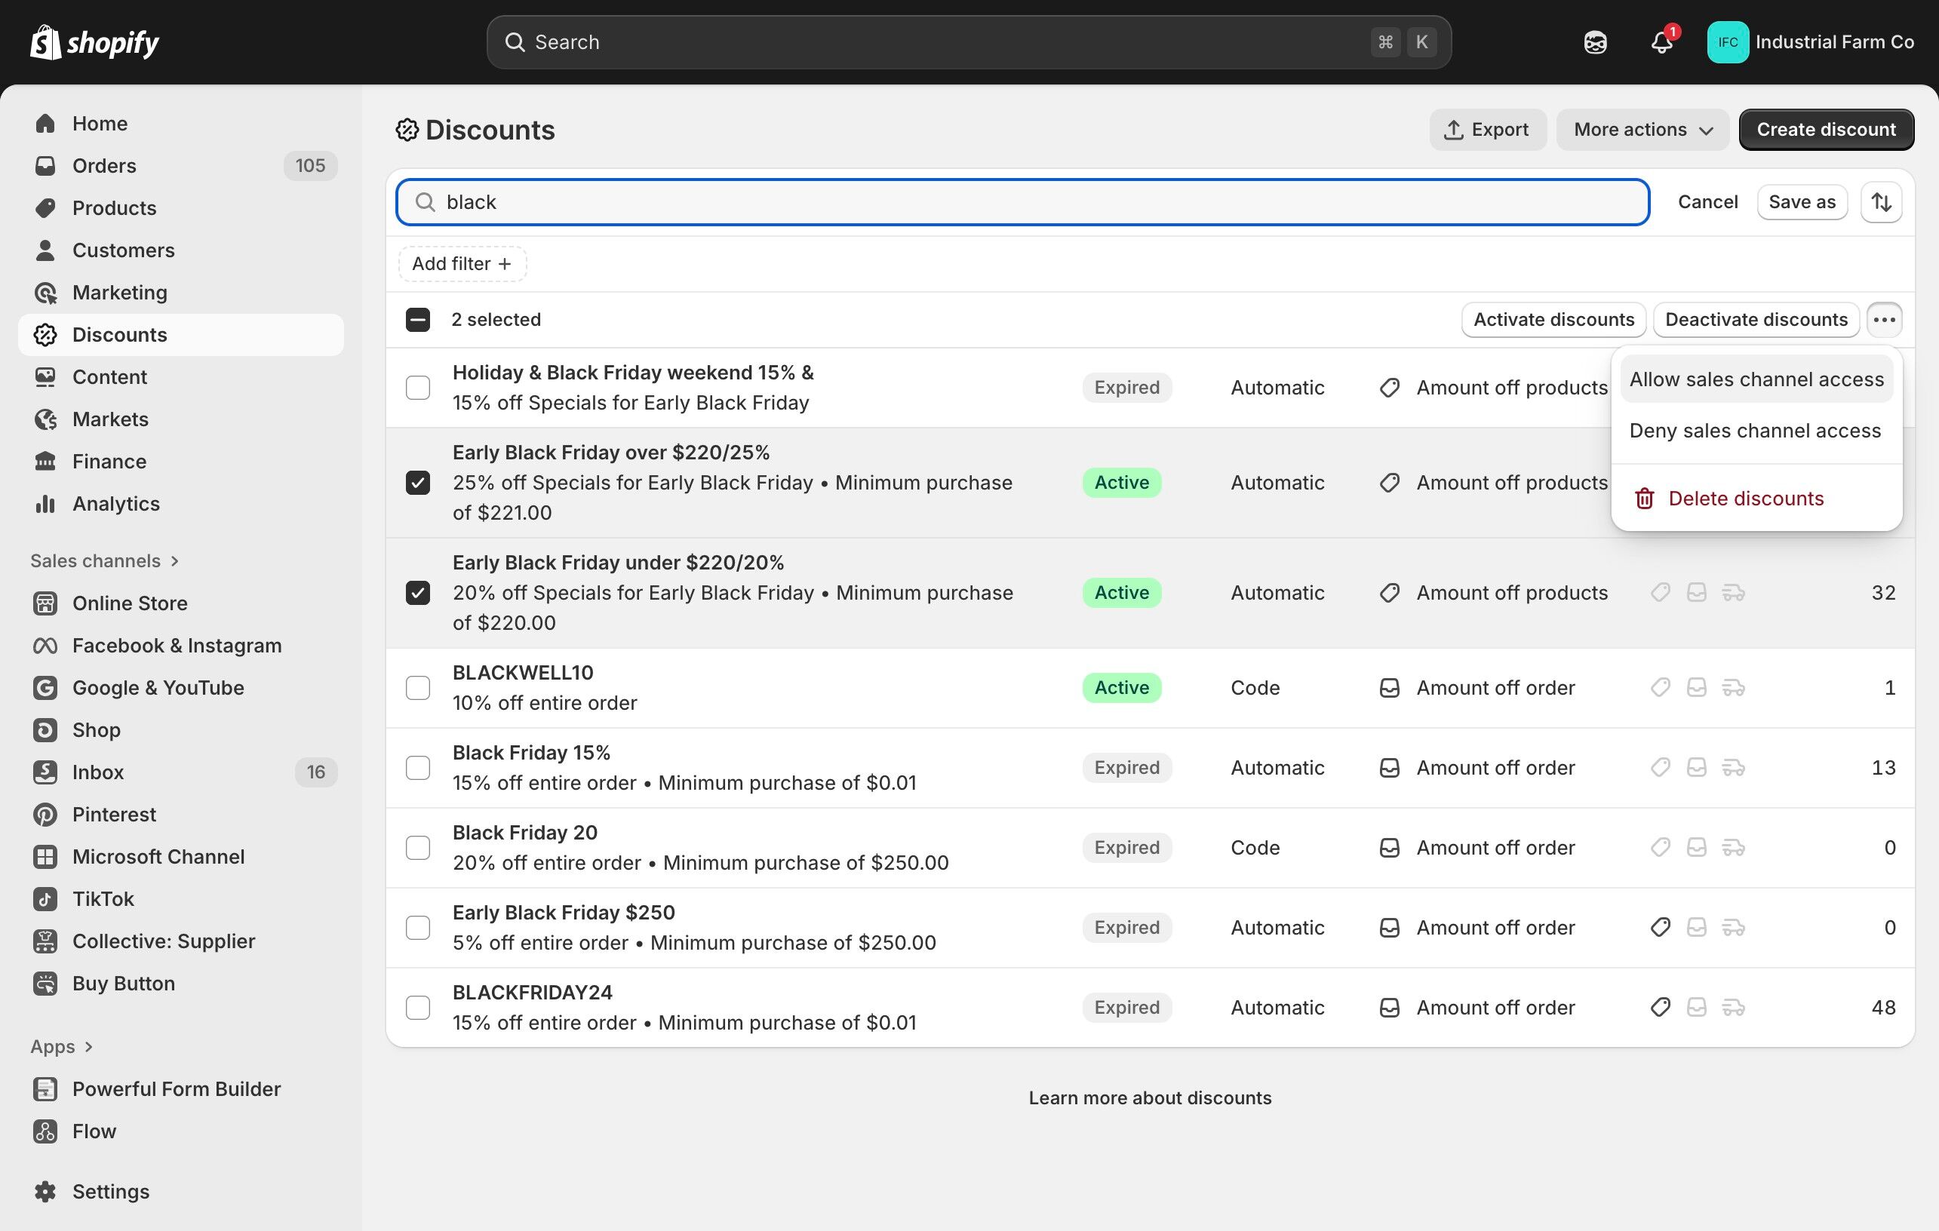Open the Sidekick assistant face icon
Viewport: 1939px width, 1231px height.
coord(1594,42)
